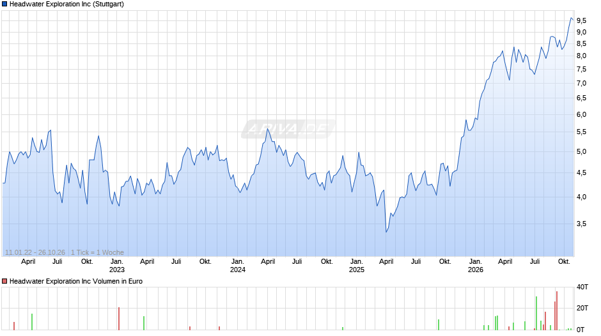
Task: Click the '0T' volume axis label
Action: tap(581, 330)
